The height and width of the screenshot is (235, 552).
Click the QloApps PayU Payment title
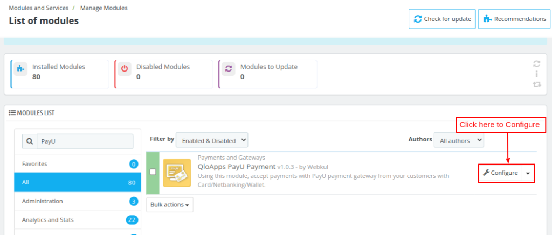[237, 167]
